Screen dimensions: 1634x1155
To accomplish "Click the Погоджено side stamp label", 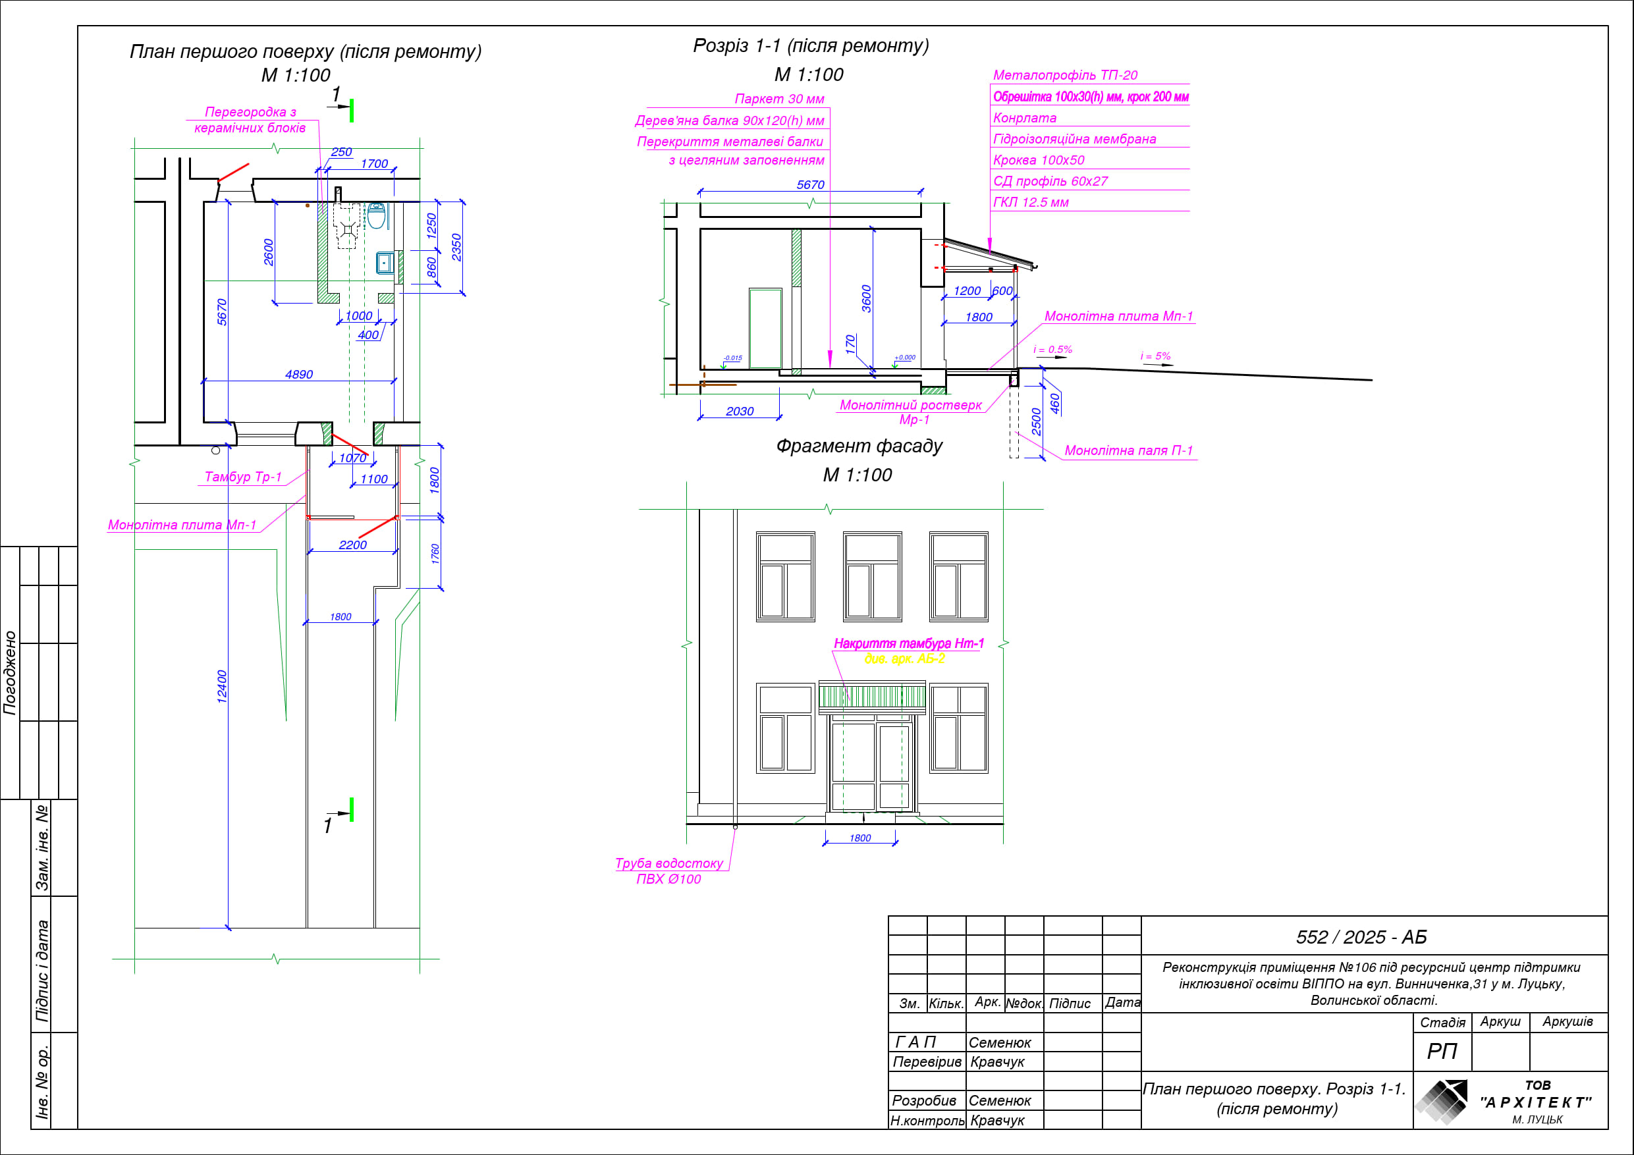I will [10, 672].
